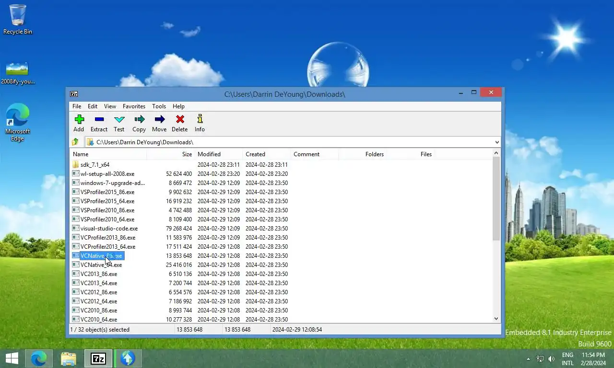Image resolution: width=614 pixels, height=368 pixels.
Task: Sort by the Name column header
Action: (108, 154)
